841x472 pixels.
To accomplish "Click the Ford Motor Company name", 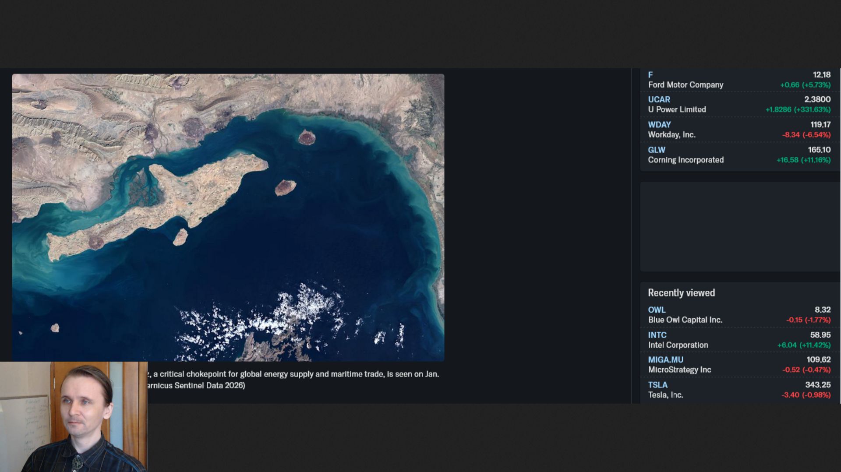I will point(686,85).
